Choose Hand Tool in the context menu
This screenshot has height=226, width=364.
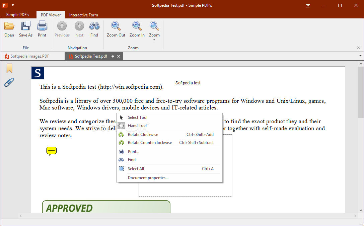(169, 126)
